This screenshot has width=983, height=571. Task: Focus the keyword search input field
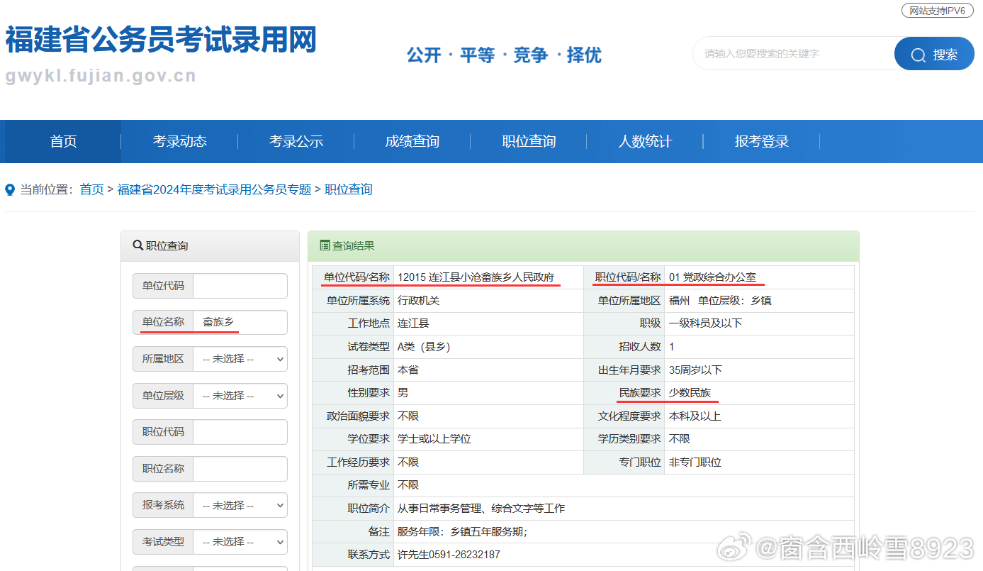[x=794, y=54]
